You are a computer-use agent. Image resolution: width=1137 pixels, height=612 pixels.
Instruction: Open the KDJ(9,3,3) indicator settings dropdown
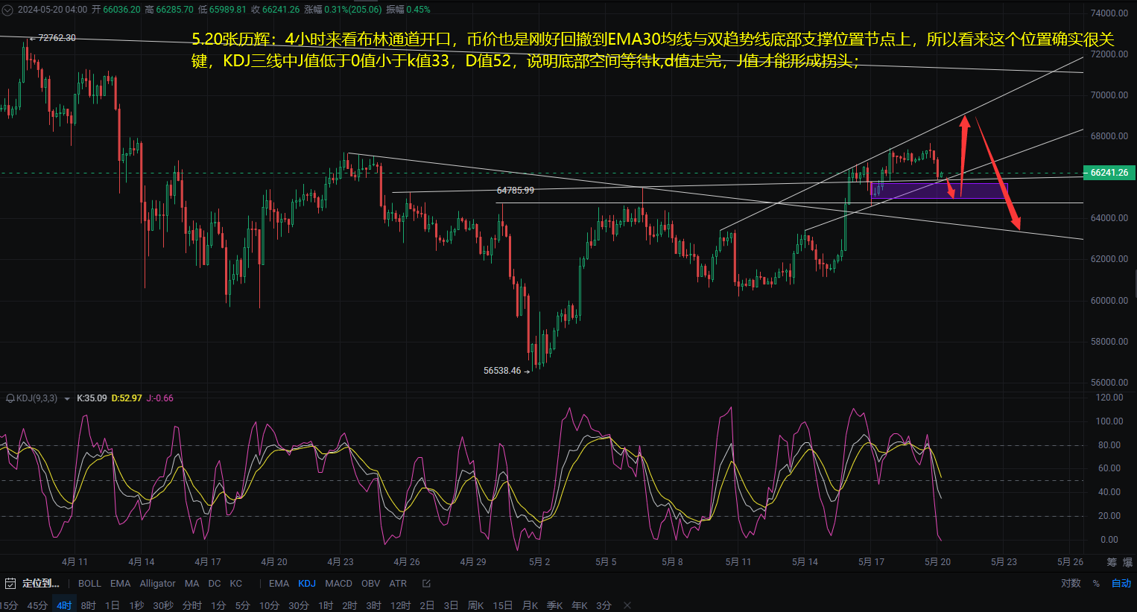tap(67, 399)
